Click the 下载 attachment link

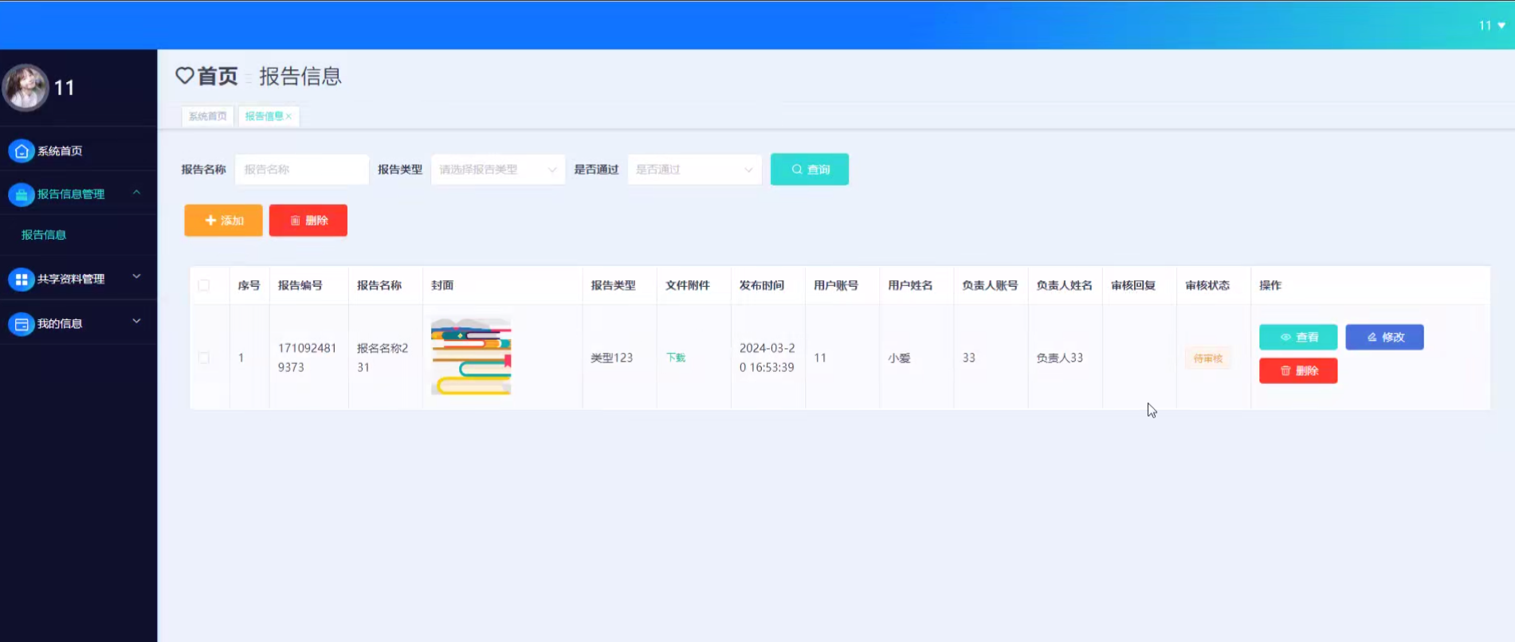pyautogui.click(x=676, y=358)
